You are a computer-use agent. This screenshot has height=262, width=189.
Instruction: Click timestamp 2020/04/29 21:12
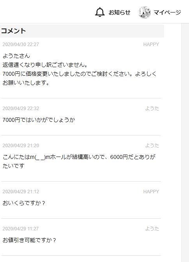(21, 191)
